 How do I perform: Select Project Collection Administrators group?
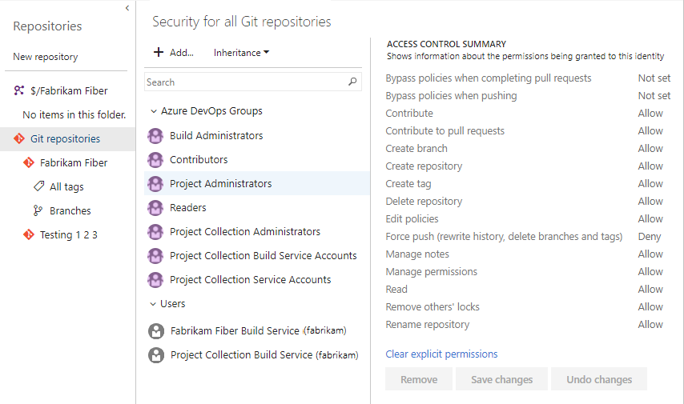244,231
